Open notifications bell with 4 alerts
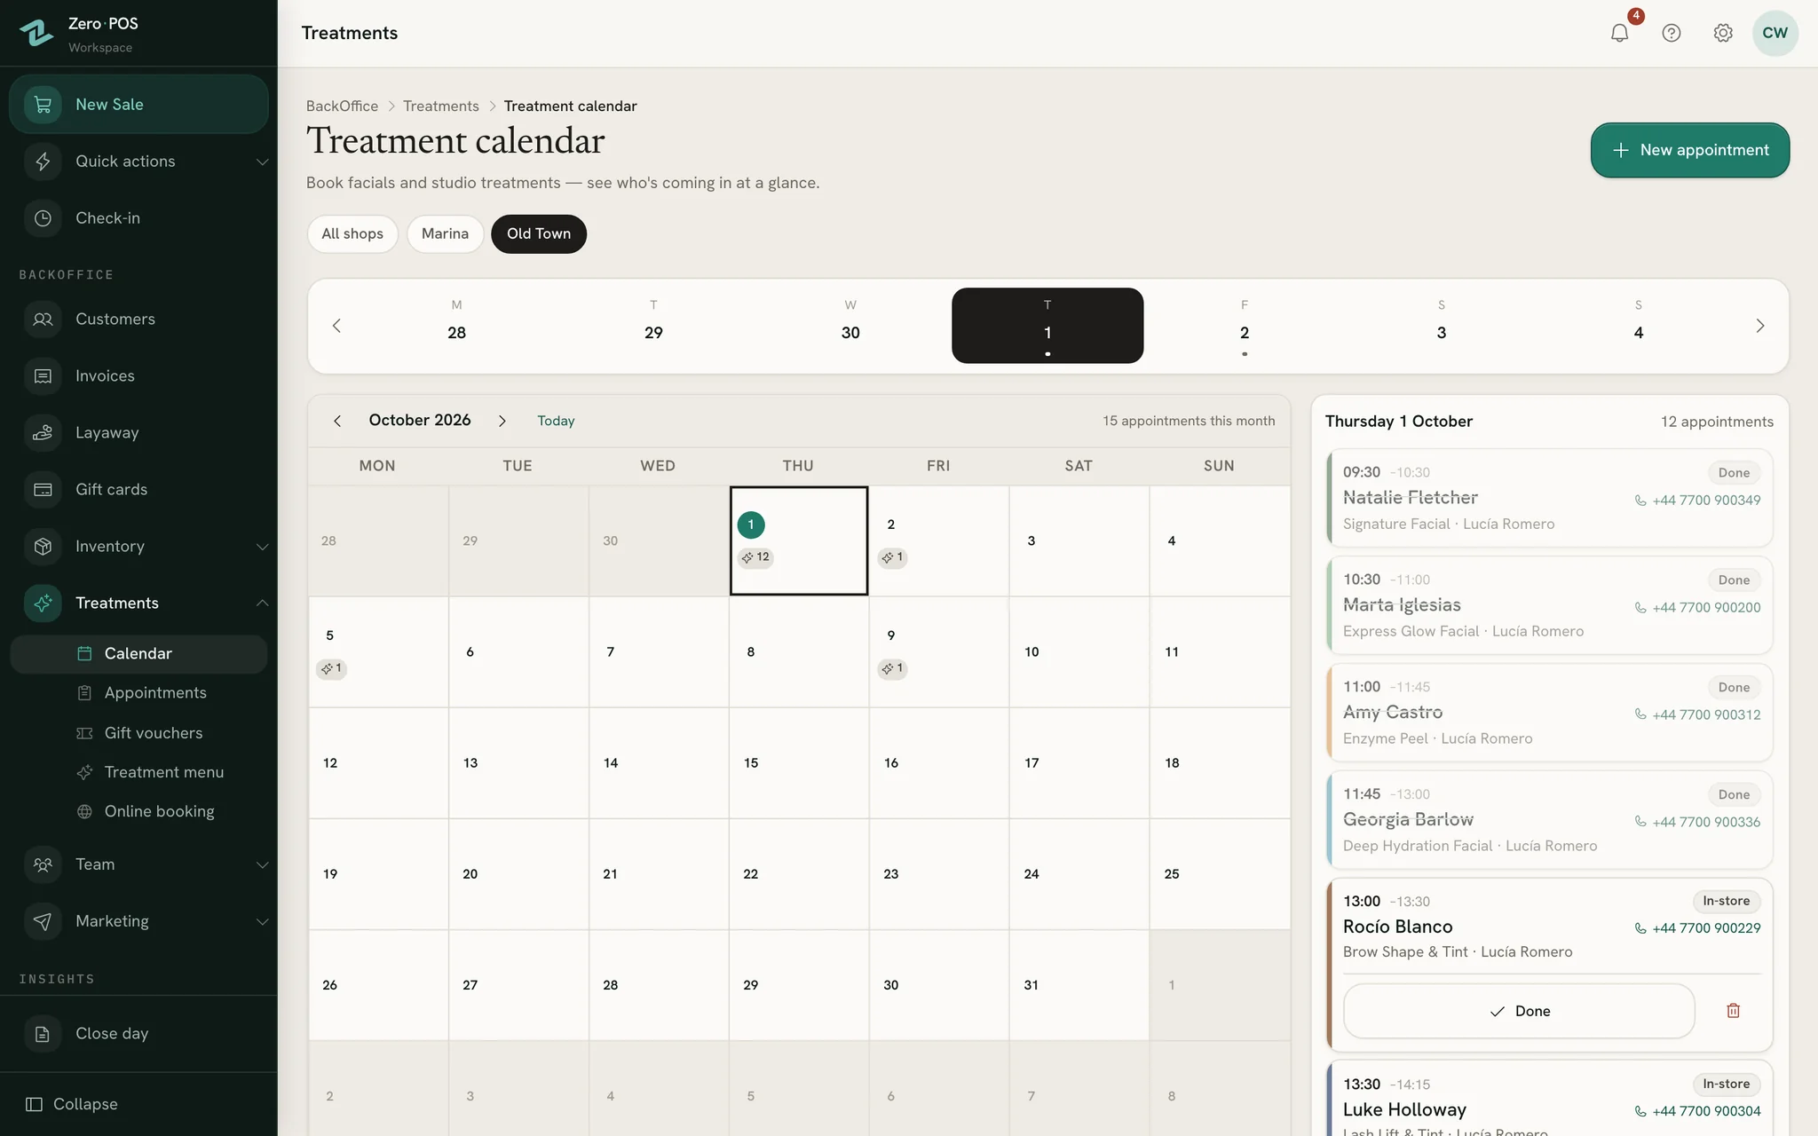Viewport: 1818px width, 1136px height. 1620,33
